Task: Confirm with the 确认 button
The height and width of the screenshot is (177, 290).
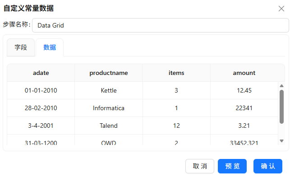Action: 268,166
